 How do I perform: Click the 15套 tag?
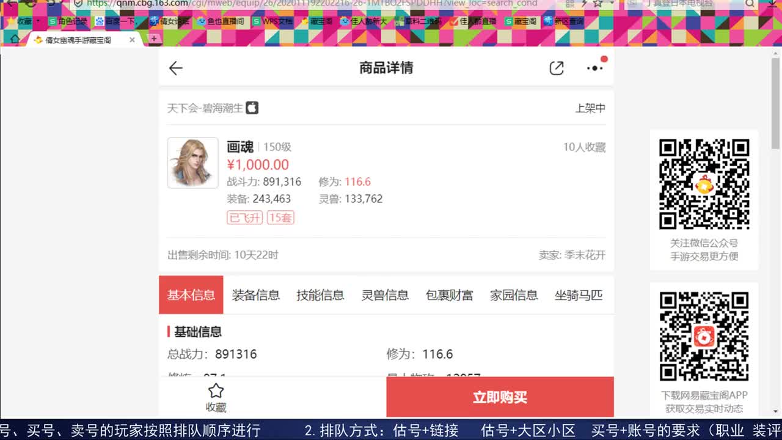(x=280, y=218)
